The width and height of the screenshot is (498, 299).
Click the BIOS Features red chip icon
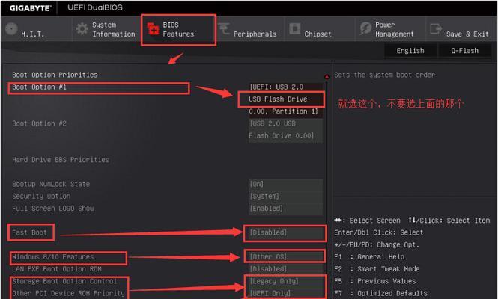click(x=153, y=29)
